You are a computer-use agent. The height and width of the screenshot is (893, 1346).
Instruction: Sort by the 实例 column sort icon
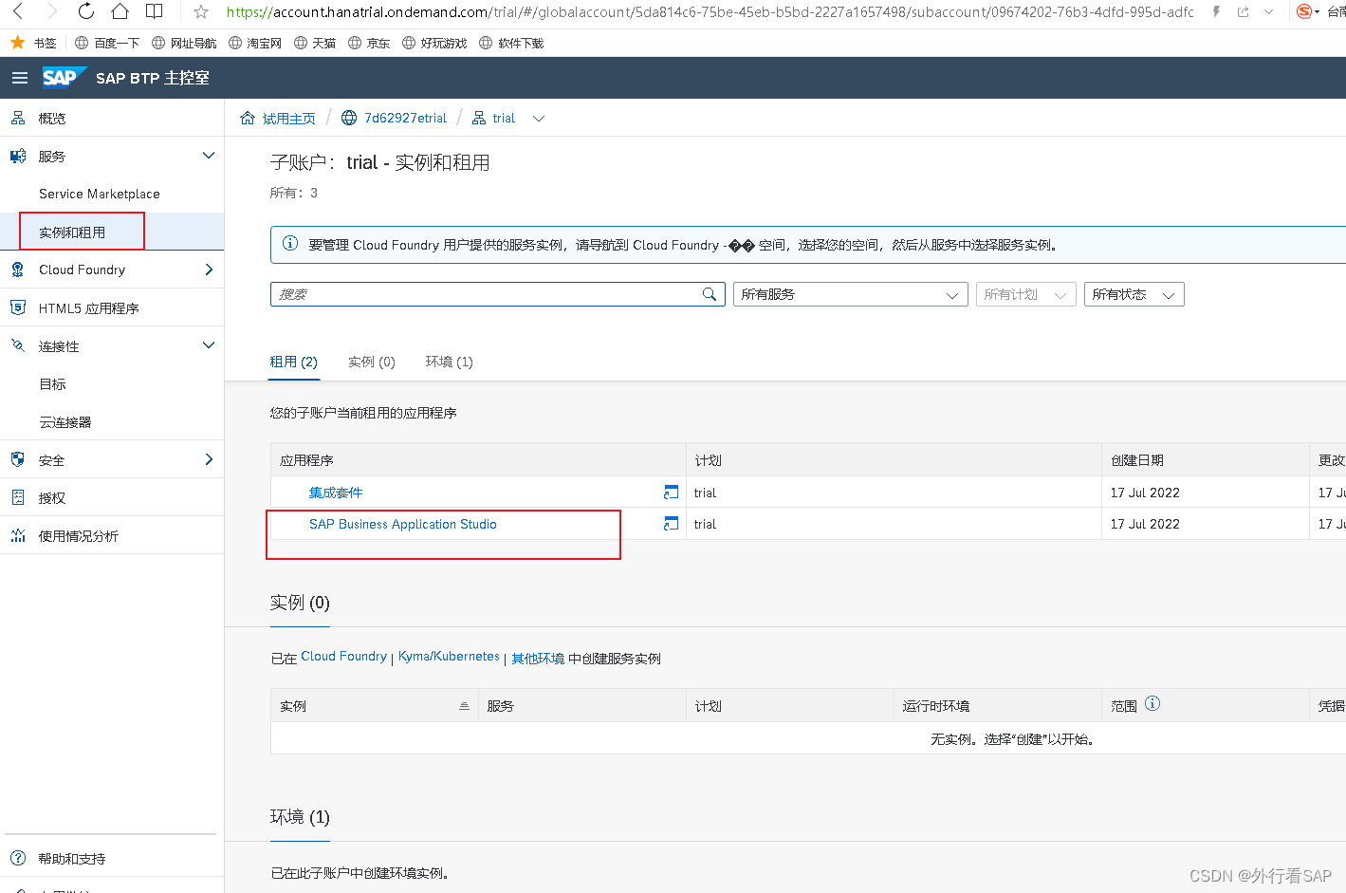[x=464, y=706]
